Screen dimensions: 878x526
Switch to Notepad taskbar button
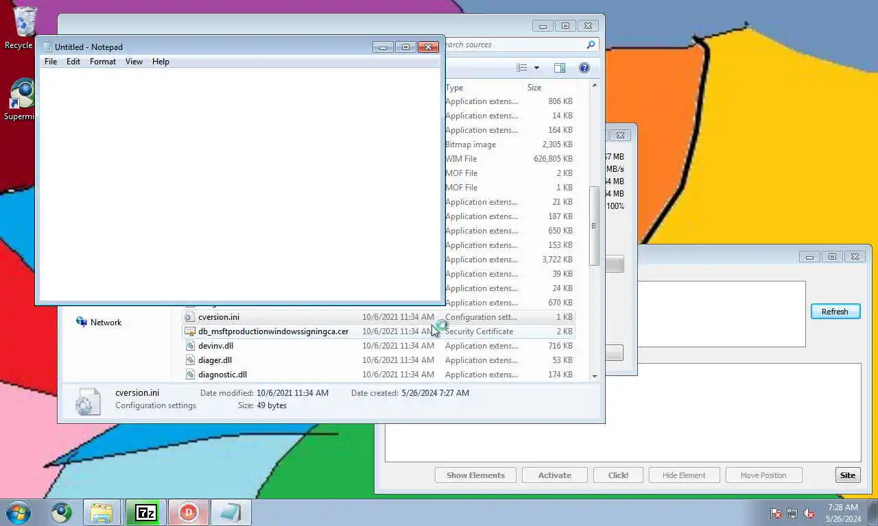[230, 512]
